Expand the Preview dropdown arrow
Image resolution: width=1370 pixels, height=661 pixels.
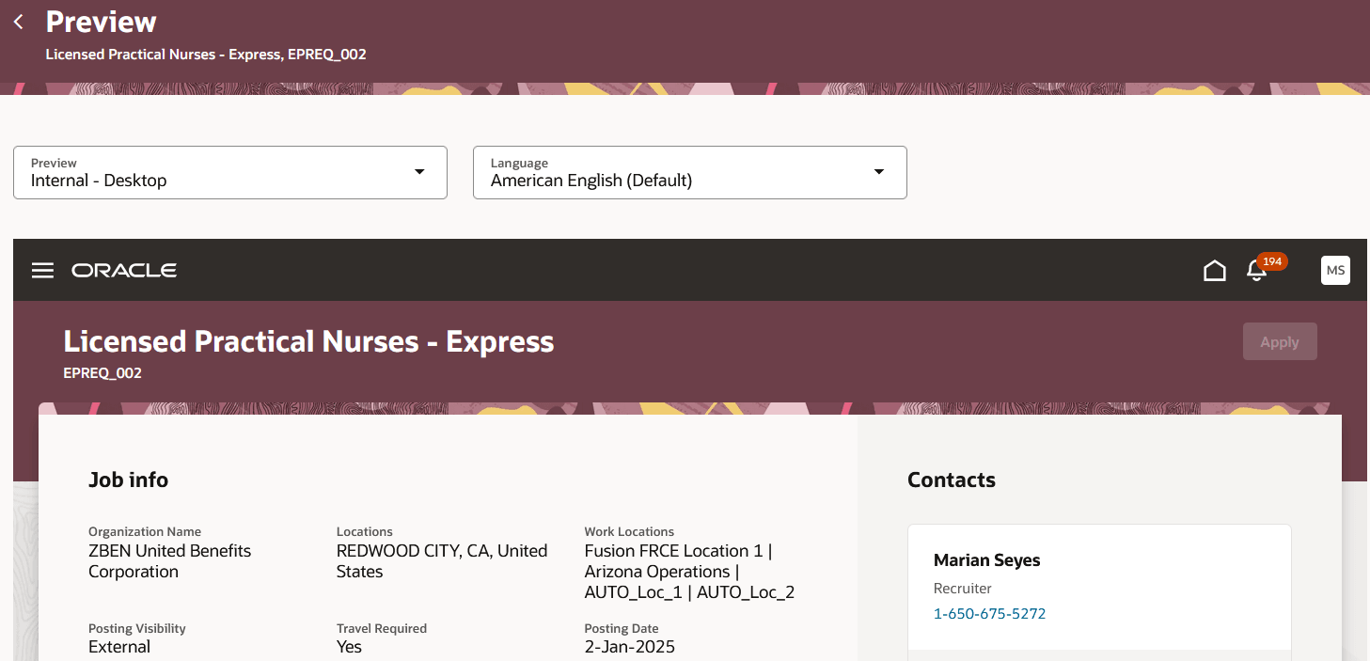pos(419,172)
